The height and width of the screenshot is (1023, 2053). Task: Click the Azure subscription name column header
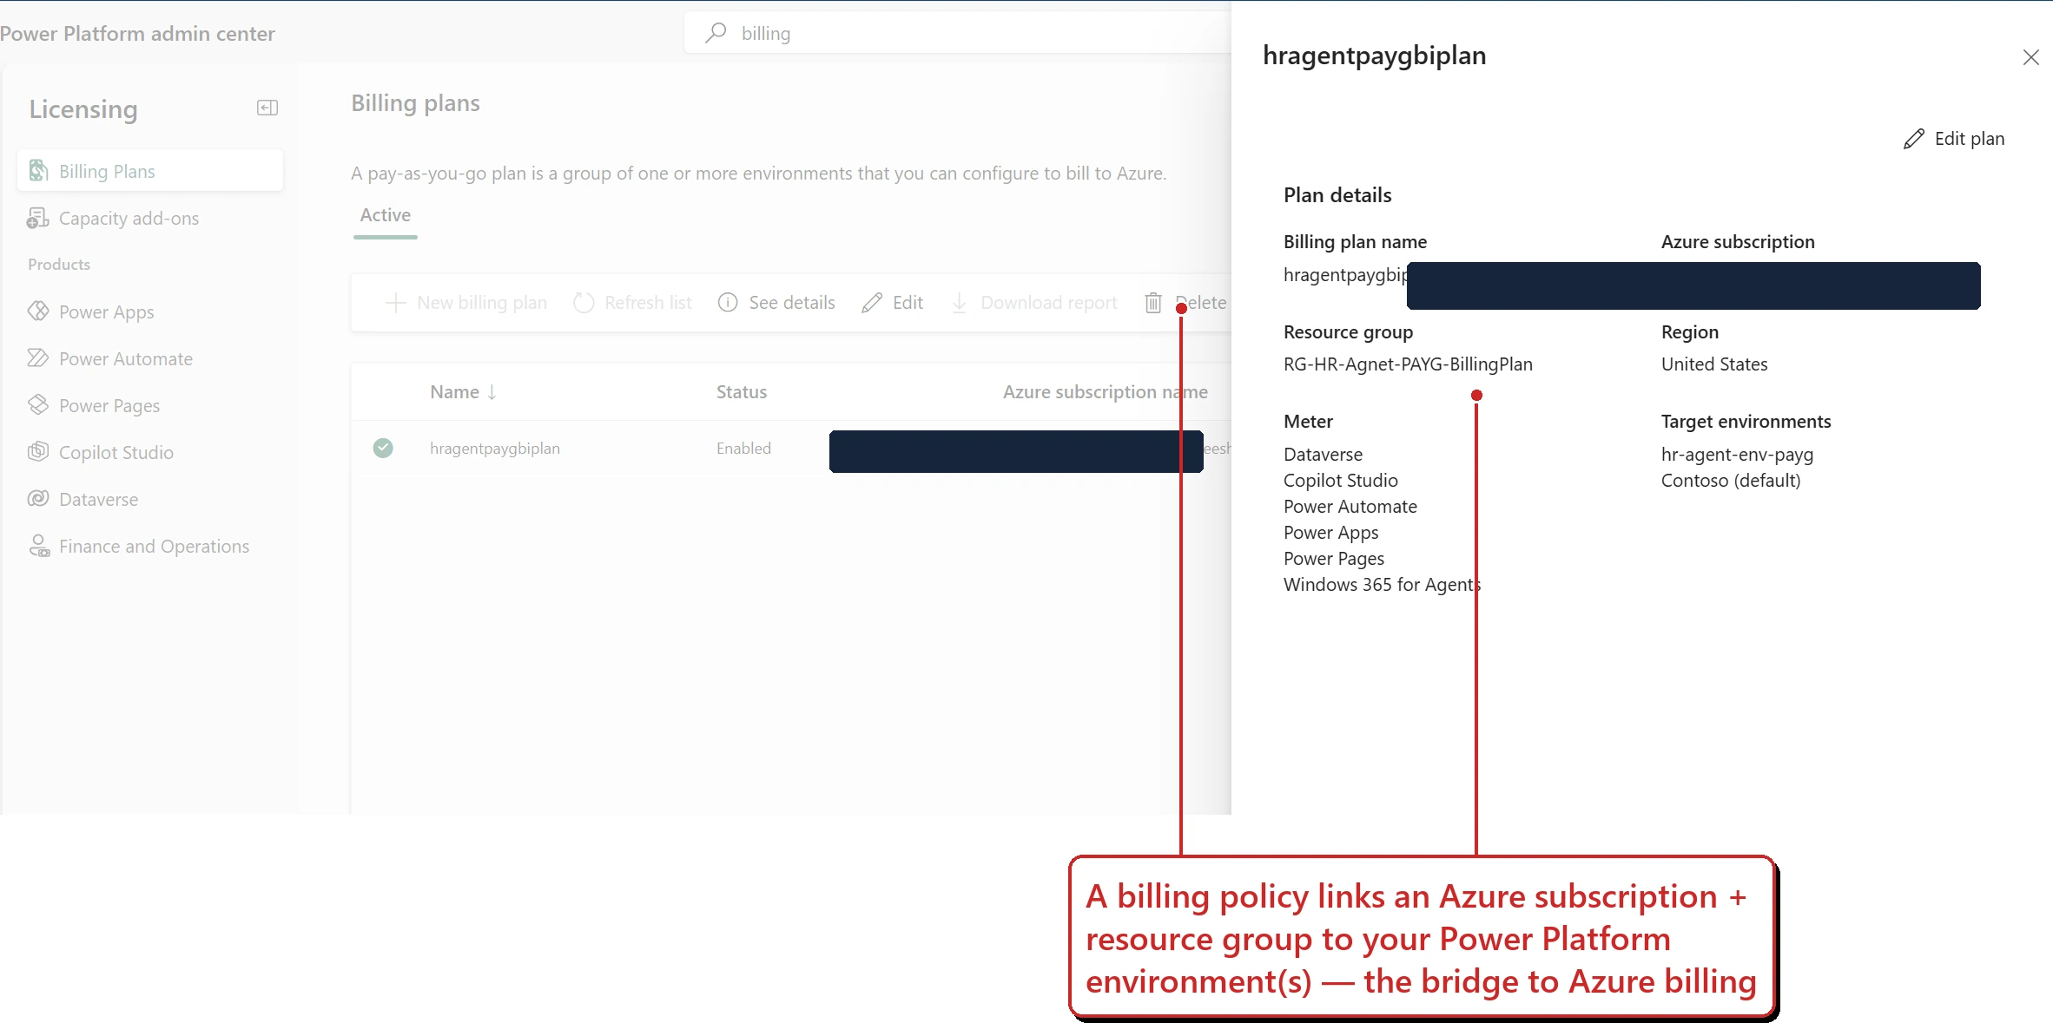[x=1106, y=392]
